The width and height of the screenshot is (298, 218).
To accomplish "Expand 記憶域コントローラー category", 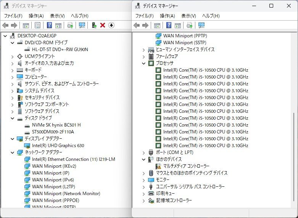I will pyautogui.click(x=144, y=200).
